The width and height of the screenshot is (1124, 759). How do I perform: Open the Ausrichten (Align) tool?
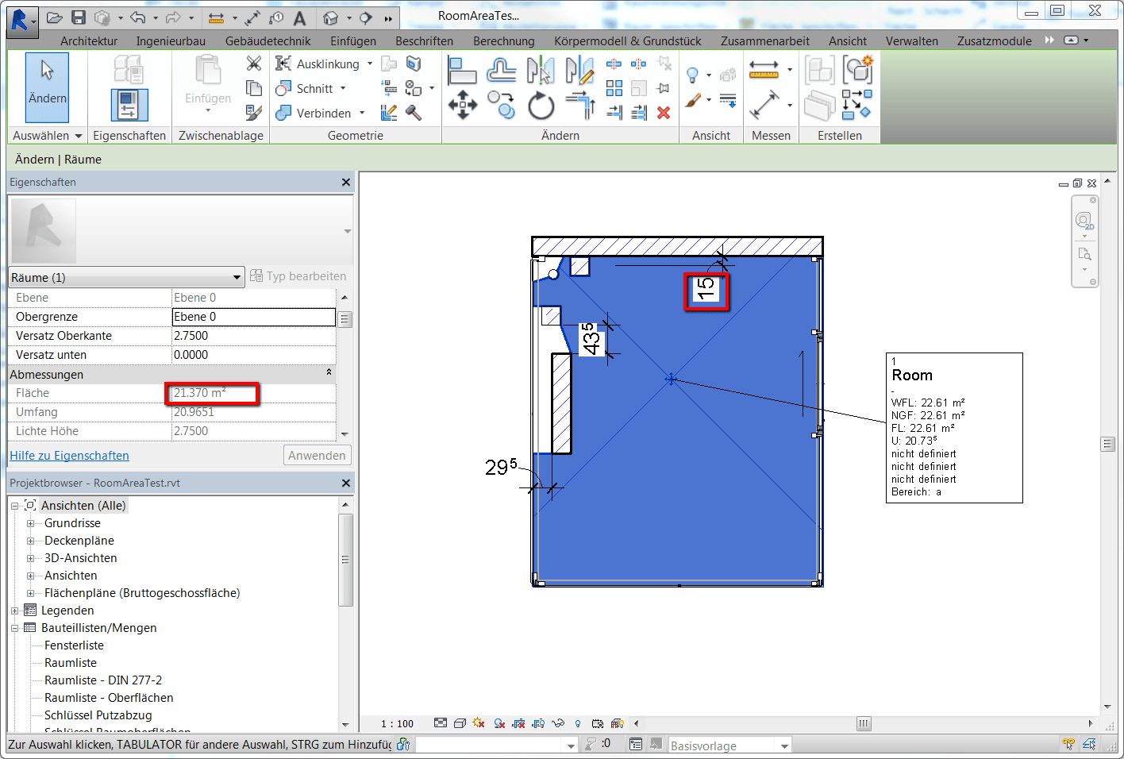tap(463, 71)
